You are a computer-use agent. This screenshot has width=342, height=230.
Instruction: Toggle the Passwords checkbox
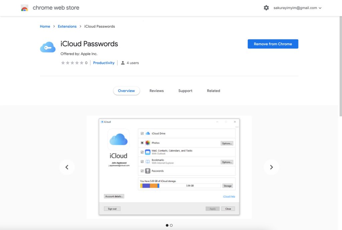(x=142, y=171)
